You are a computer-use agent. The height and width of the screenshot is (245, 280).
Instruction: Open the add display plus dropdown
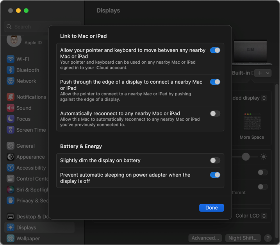pos(262,73)
